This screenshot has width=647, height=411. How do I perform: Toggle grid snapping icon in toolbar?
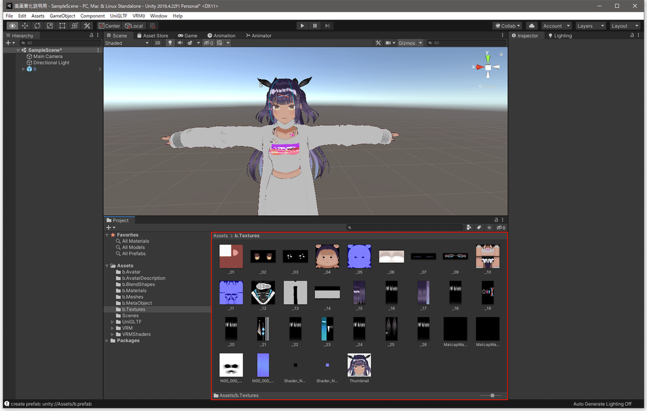pos(153,26)
